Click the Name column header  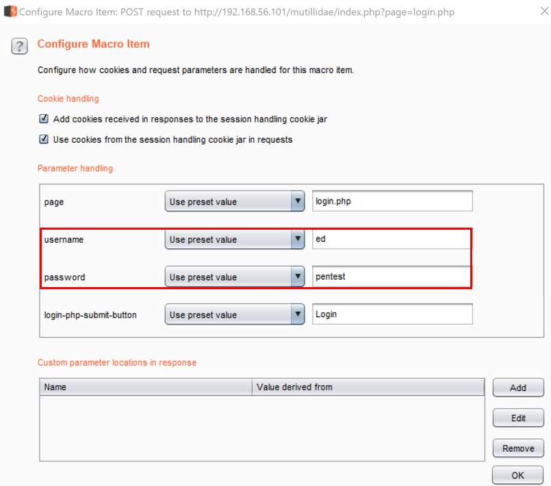click(145, 388)
